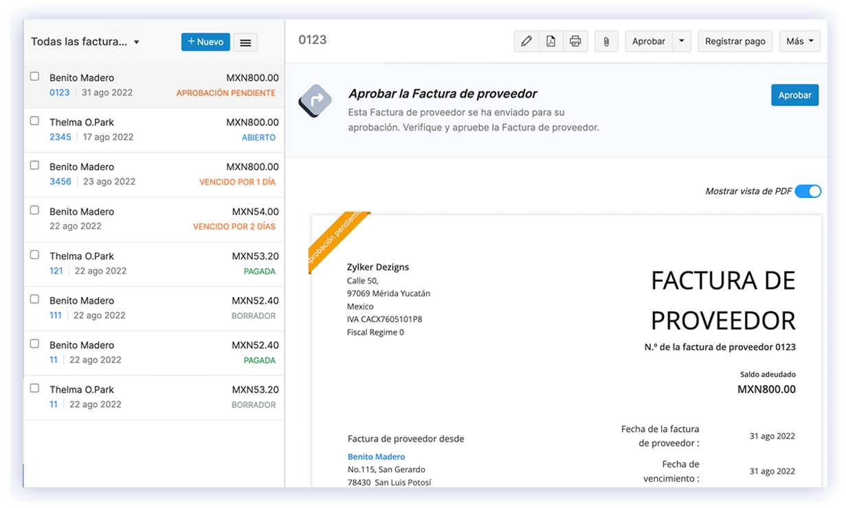The image size is (846, 508).
Task: Open list display options via hamburger icon
Action: pos(245,42)
